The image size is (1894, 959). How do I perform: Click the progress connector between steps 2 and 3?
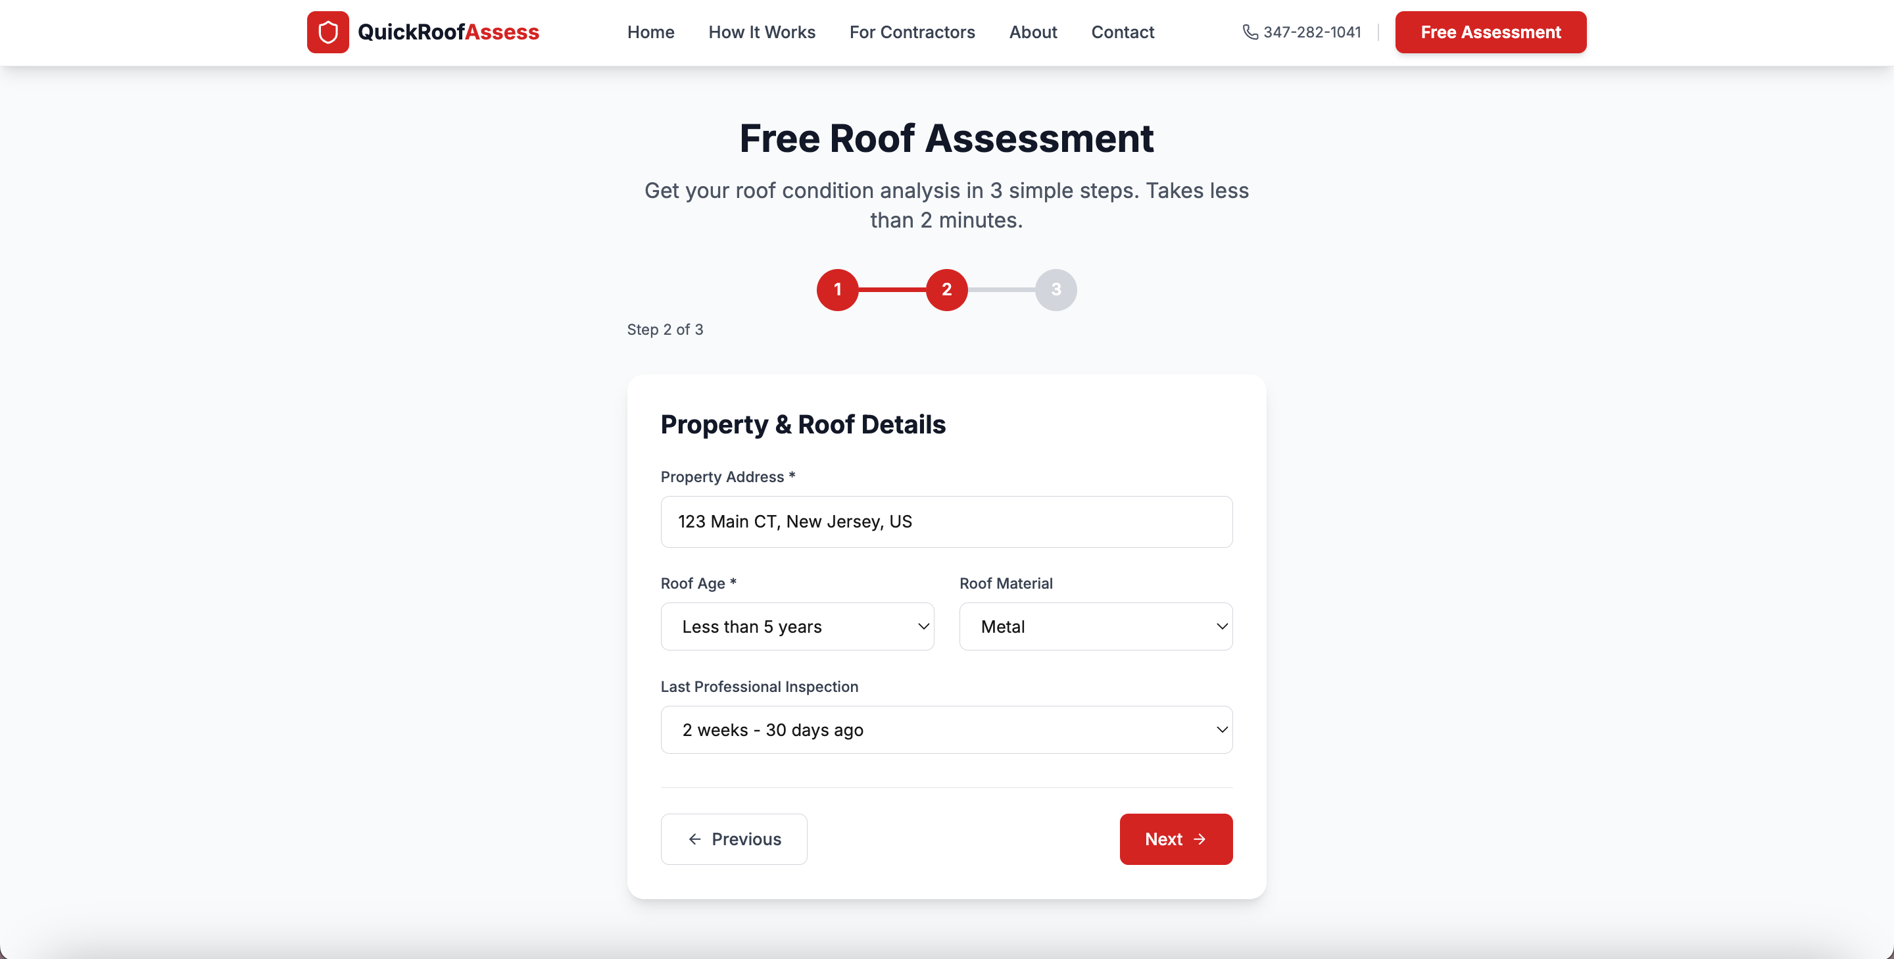(x=1002, y=290)
